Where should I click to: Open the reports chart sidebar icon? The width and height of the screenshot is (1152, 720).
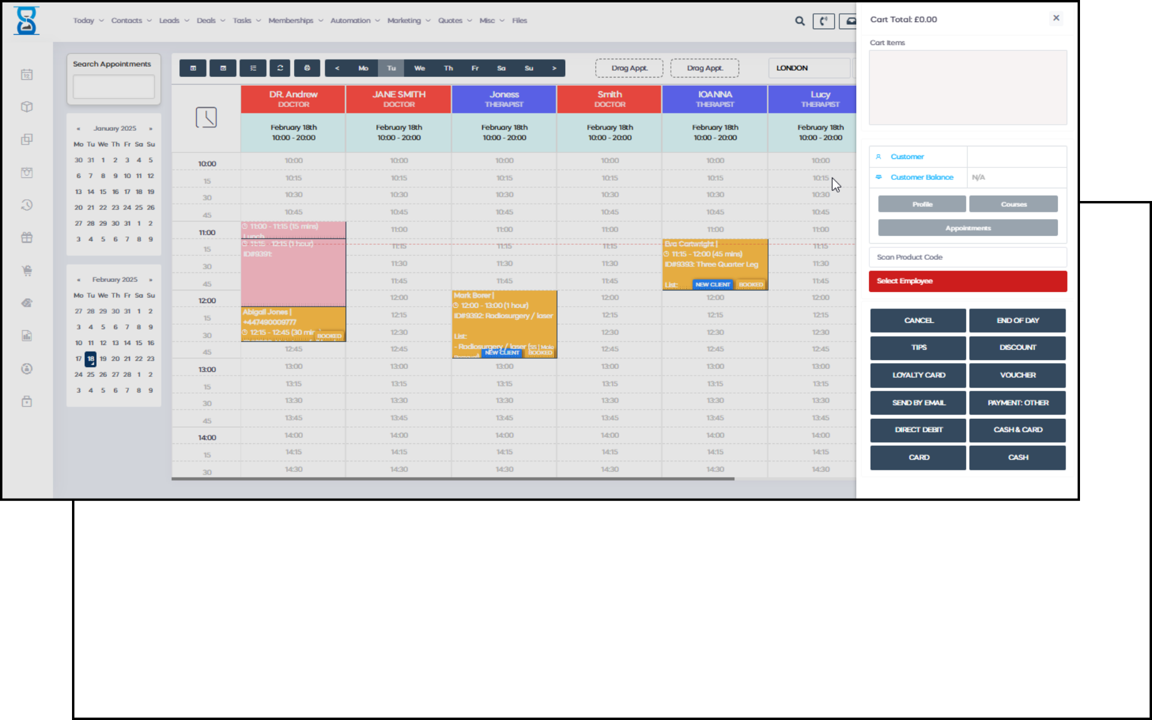pyautogui.click(x=27, y=336)
